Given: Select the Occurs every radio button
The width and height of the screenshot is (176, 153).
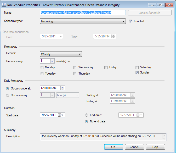Looking at the screenshot, I should tap(8, 95).
